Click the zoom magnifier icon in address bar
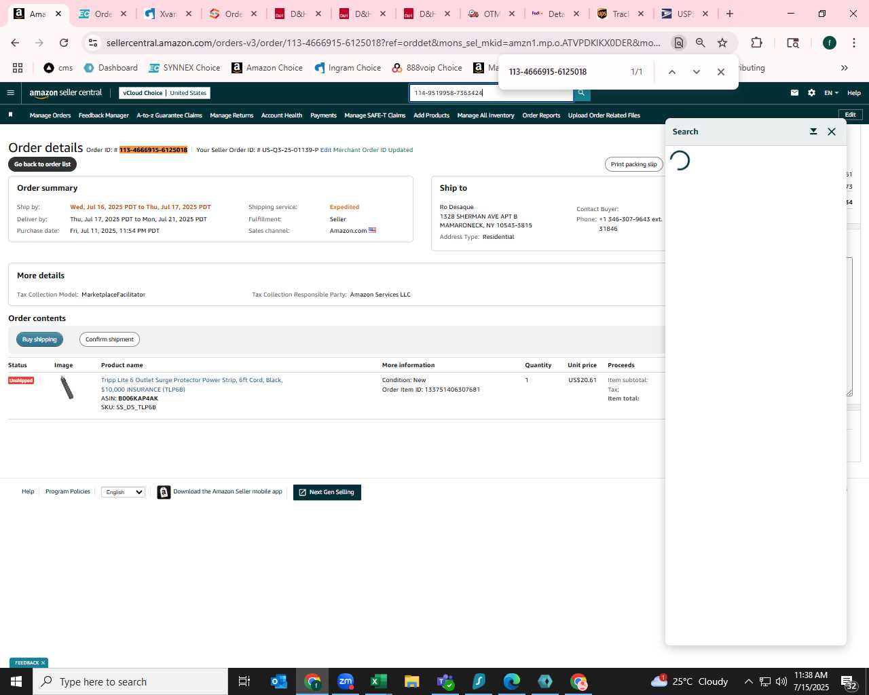Screen dimensions: 869x695 [x=701, y=43]
